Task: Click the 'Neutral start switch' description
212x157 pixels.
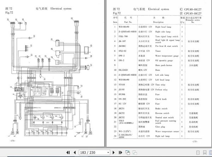Action: [164, 118]
